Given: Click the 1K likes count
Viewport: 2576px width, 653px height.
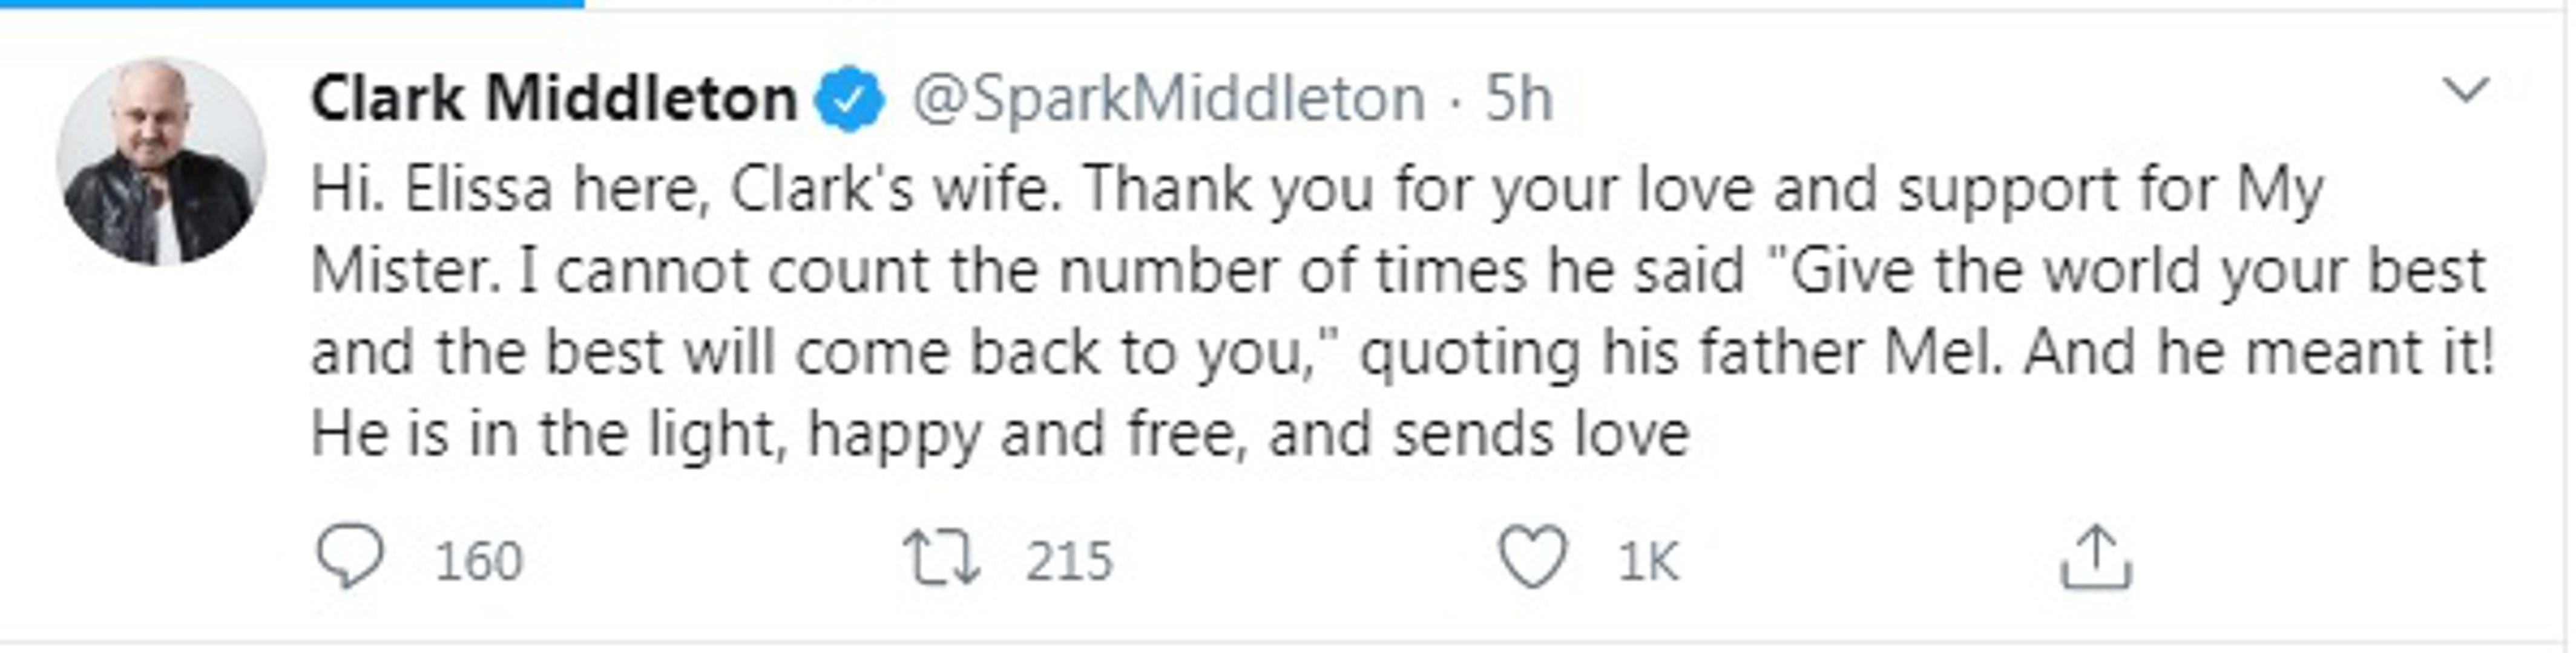Looking at the screenshot, I should (1648, 561).
